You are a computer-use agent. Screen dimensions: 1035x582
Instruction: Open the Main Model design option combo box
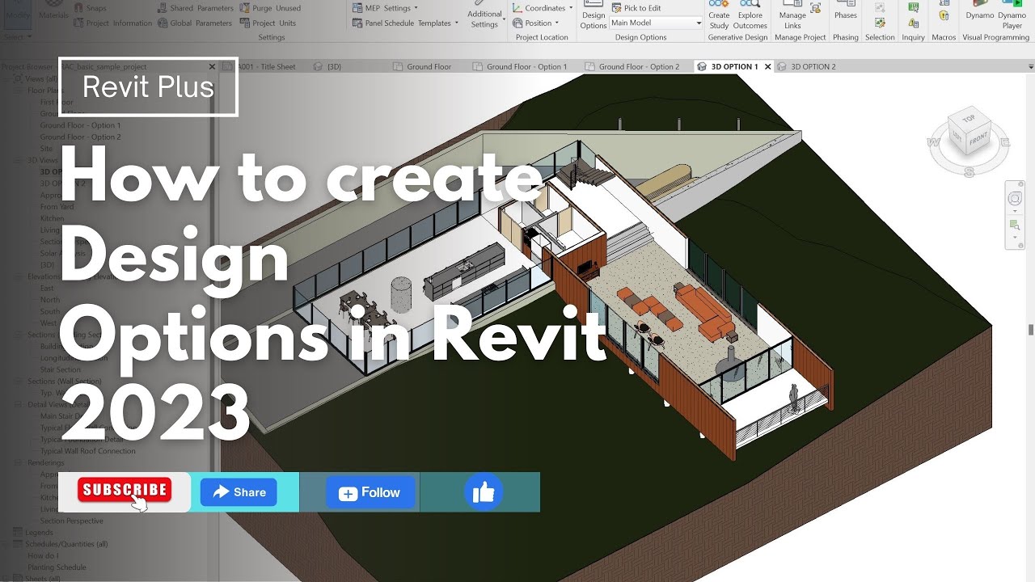(657, 23)
